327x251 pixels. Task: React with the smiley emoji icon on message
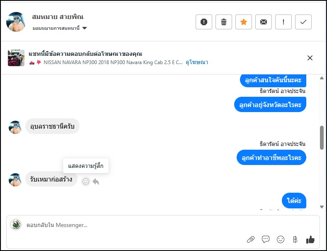[x=85, y=181]
